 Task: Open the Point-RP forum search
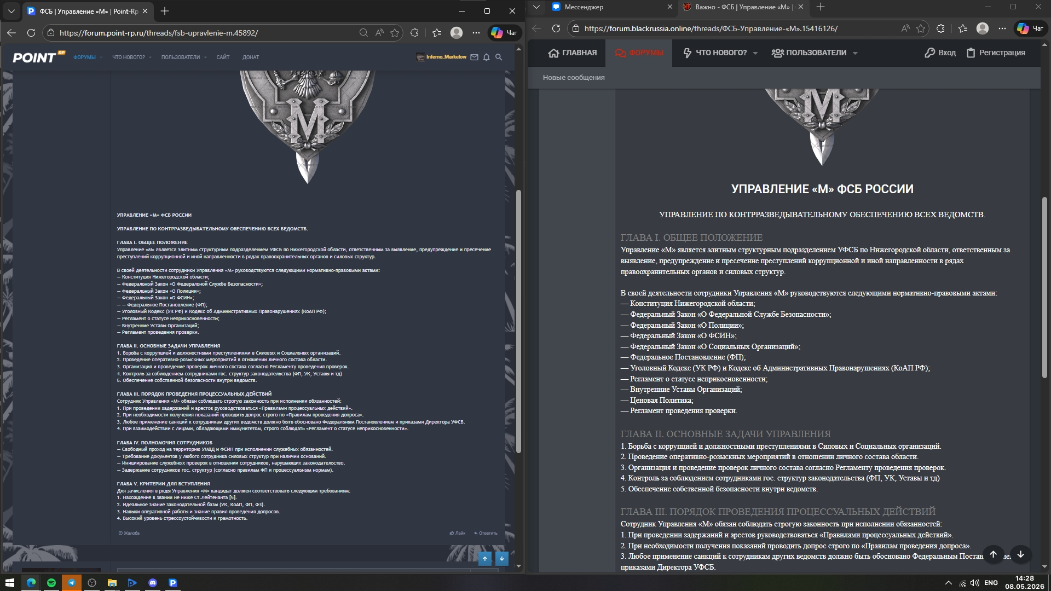pos(499,57)
